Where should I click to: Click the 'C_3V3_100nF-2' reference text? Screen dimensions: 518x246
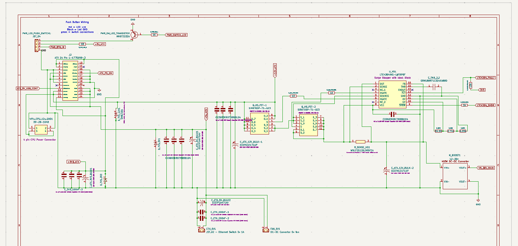click(x=74, y=189)
